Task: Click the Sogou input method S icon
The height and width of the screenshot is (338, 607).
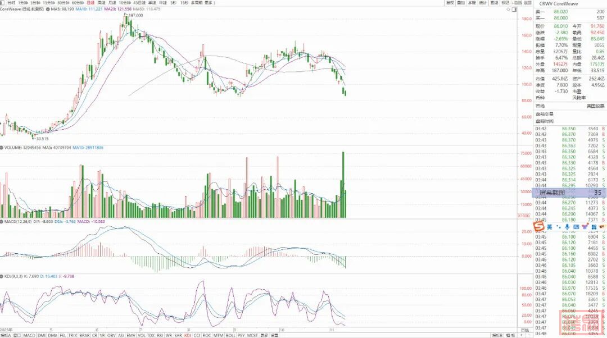Action: 540,226
